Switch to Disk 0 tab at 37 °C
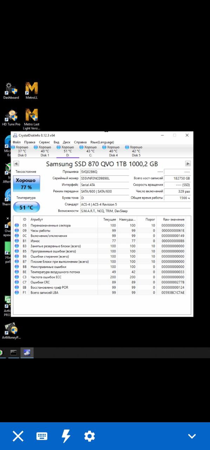The height and width of the screenshot is (450, 210). point(22,151)
